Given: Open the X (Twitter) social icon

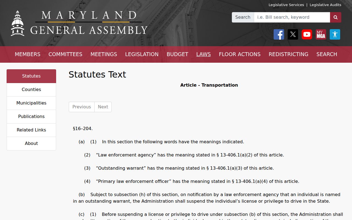Looking at the screenshot, I should pyautogui.click(x=293, y=34).
